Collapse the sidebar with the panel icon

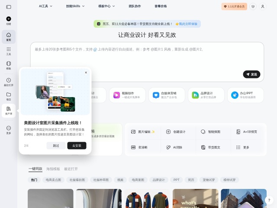9,7
